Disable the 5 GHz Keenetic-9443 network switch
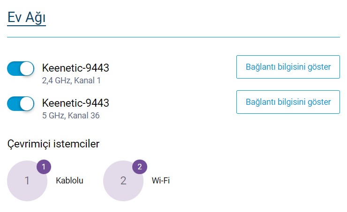Viewport: 347px width, 212px height. pyautogui.click(x=21, y=103)
